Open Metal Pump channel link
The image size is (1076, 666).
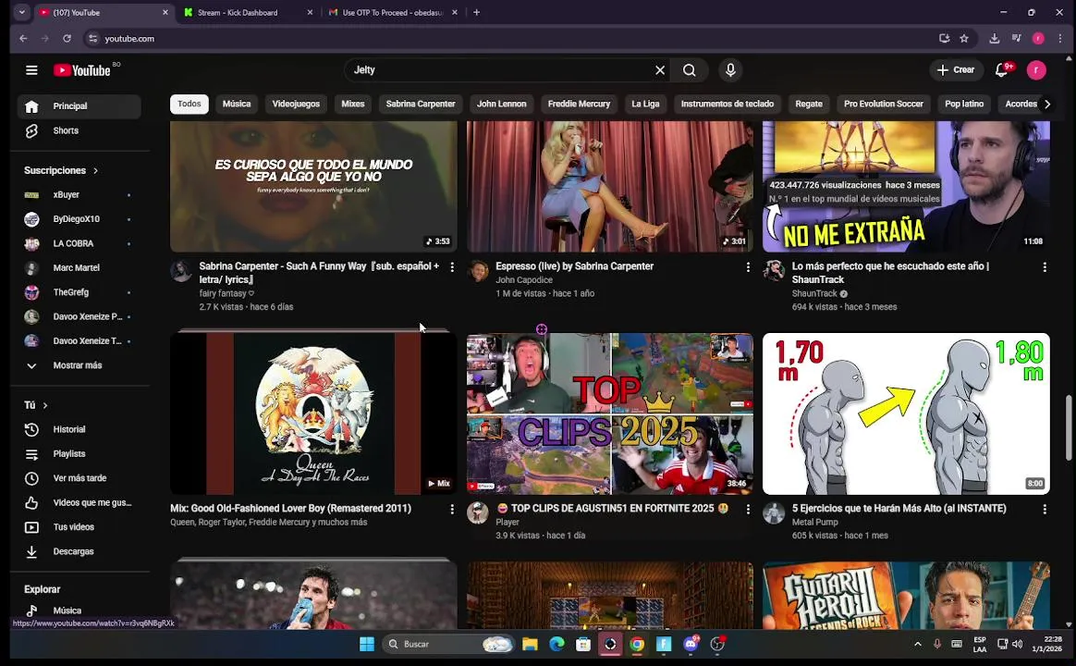click(815, 523)
